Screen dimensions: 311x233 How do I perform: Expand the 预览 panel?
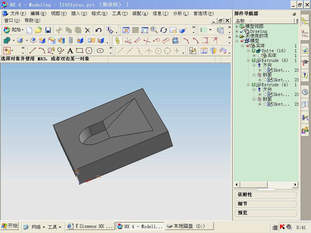[265, 213]
